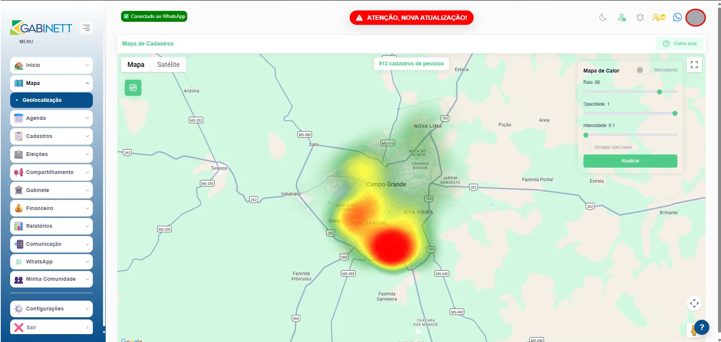The height and width of the screenshot is (342, 721).
Task: Click the Eleições ballot icon
Action: tap(19, 154)
